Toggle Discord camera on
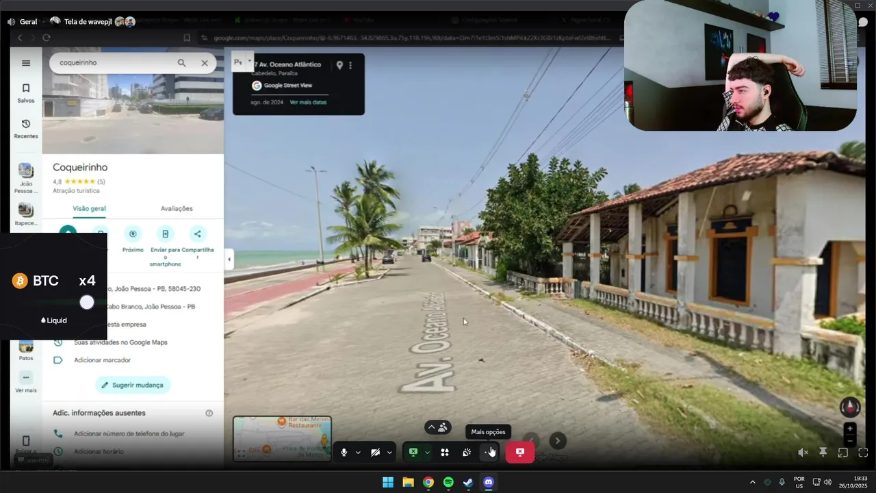Image resolution: width=876 pixels, height=493 pixels. coord(375,452)
